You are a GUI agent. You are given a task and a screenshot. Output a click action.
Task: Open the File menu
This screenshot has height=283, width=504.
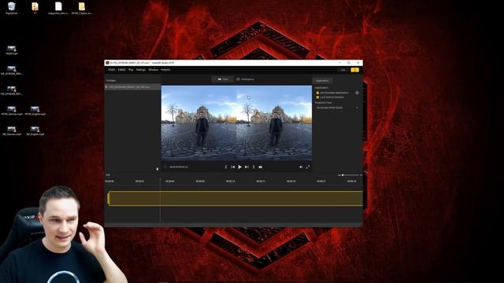point(111,70)
